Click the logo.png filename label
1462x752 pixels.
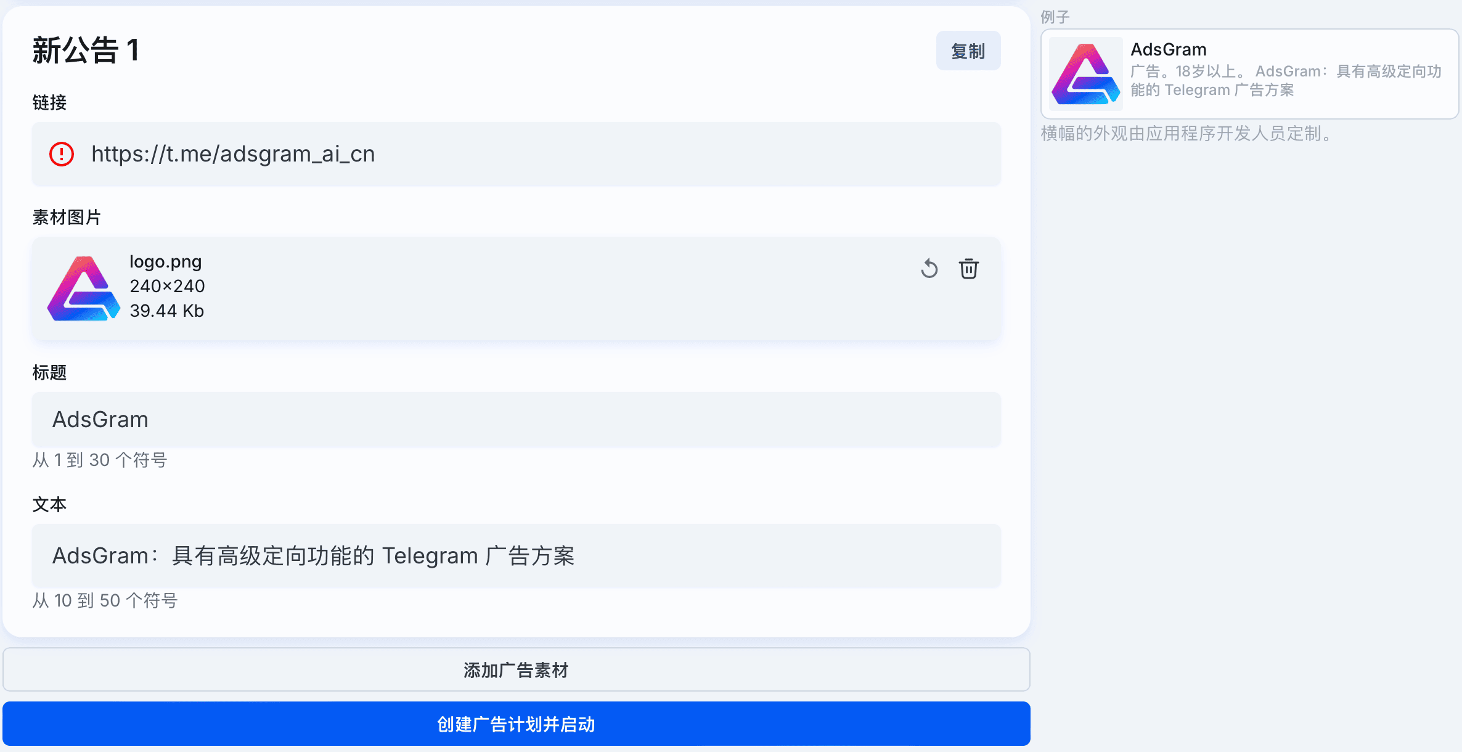(165, 261)
